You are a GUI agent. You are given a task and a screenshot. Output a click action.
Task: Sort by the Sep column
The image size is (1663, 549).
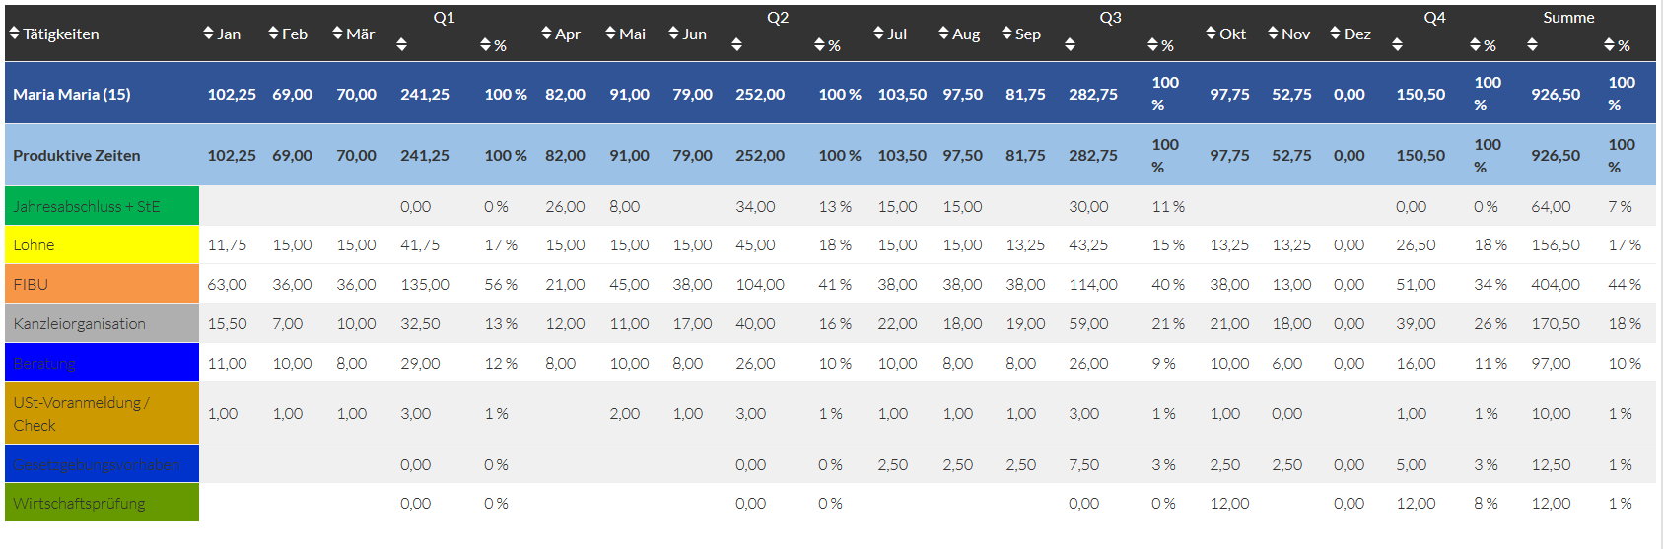click(1021, 34)
